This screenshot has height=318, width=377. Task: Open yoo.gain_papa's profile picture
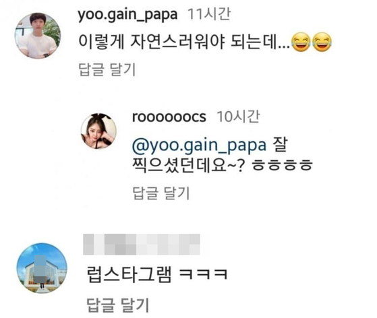pos(38,36)
